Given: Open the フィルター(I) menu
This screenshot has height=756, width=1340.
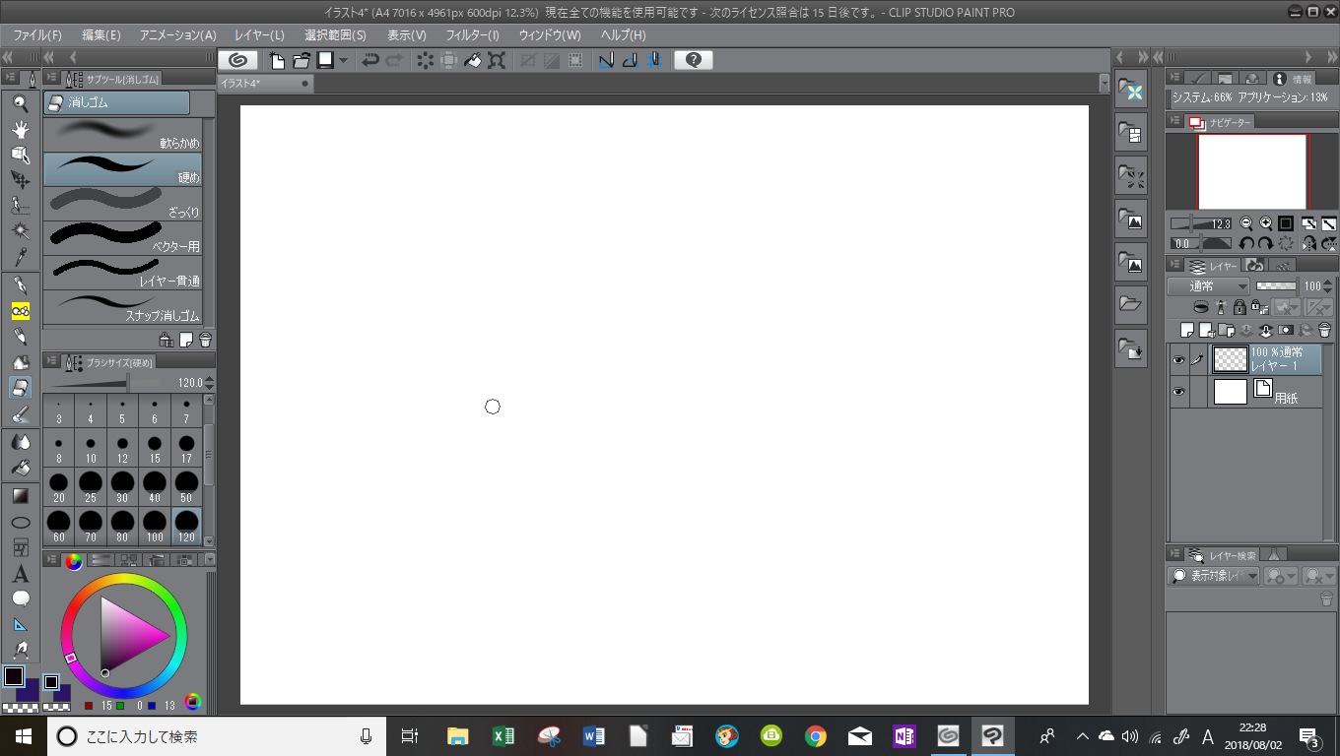Looking at the screenshot, I should coord(473,35).
